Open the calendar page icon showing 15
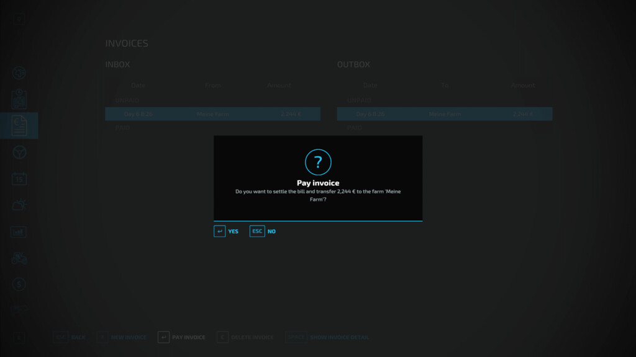 (x=19, y=179)
